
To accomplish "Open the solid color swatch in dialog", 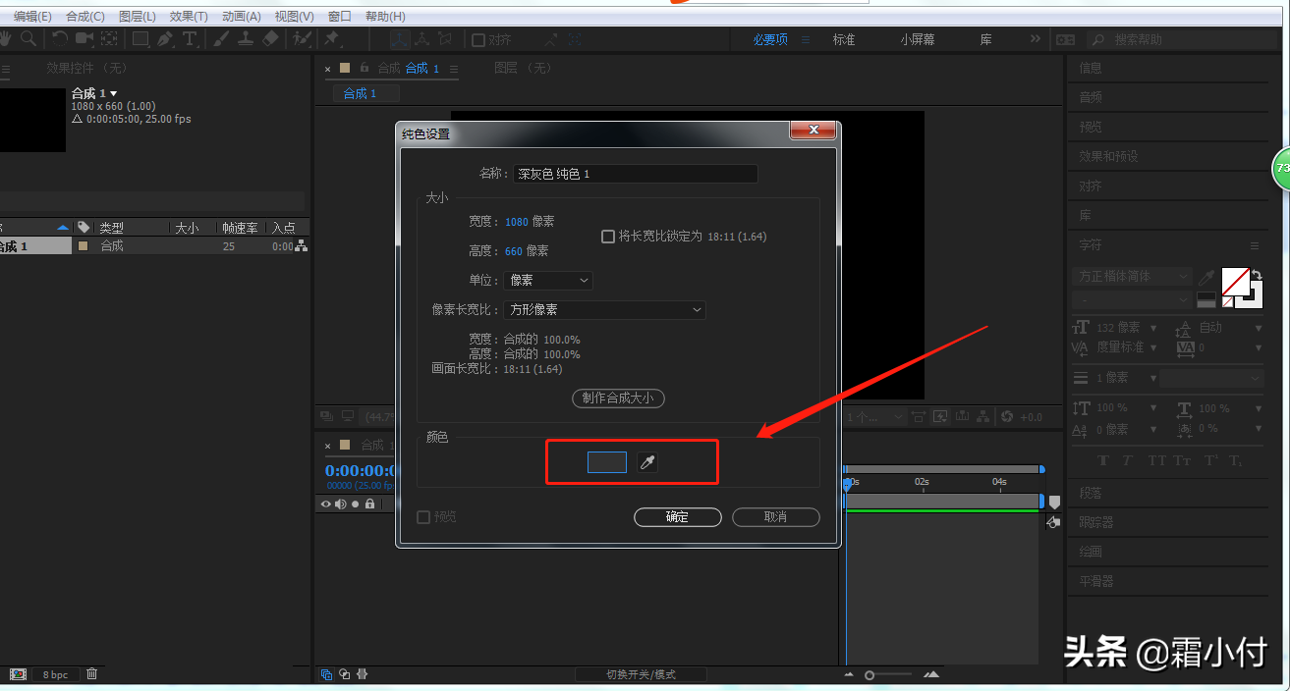I will click(x=606, y=462).
